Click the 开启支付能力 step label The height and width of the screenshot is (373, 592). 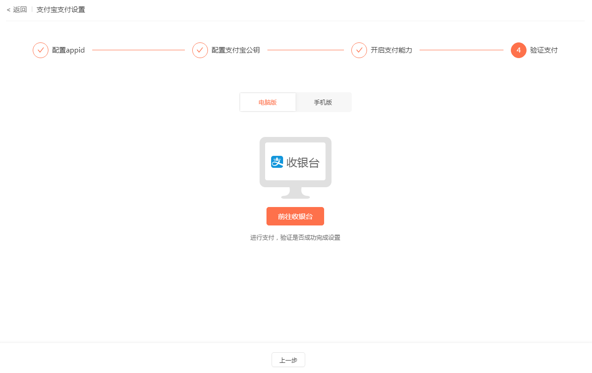[391, 50]
